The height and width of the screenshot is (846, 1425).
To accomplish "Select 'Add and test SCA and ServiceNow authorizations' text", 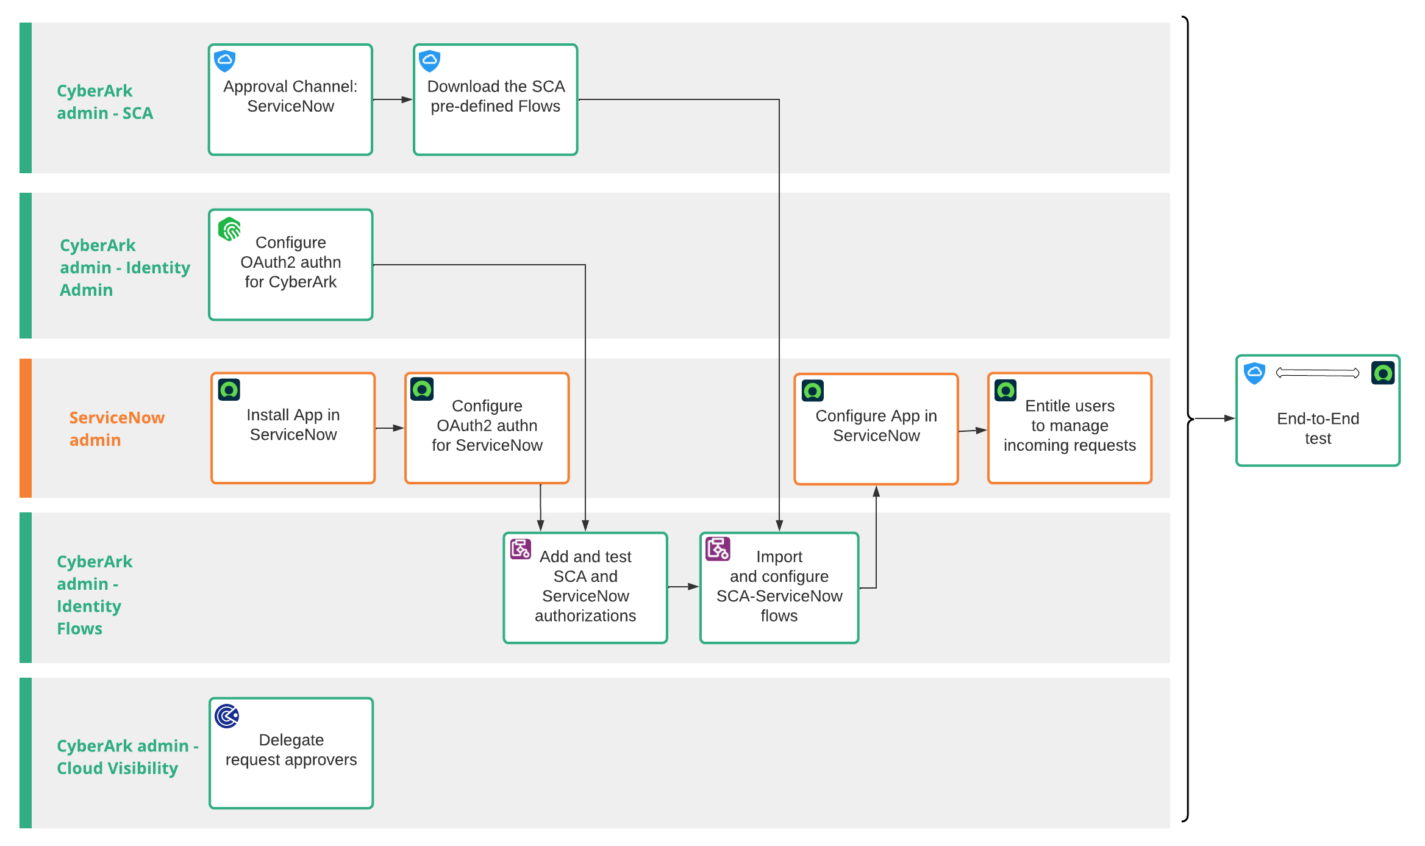I will coord(585,586).
